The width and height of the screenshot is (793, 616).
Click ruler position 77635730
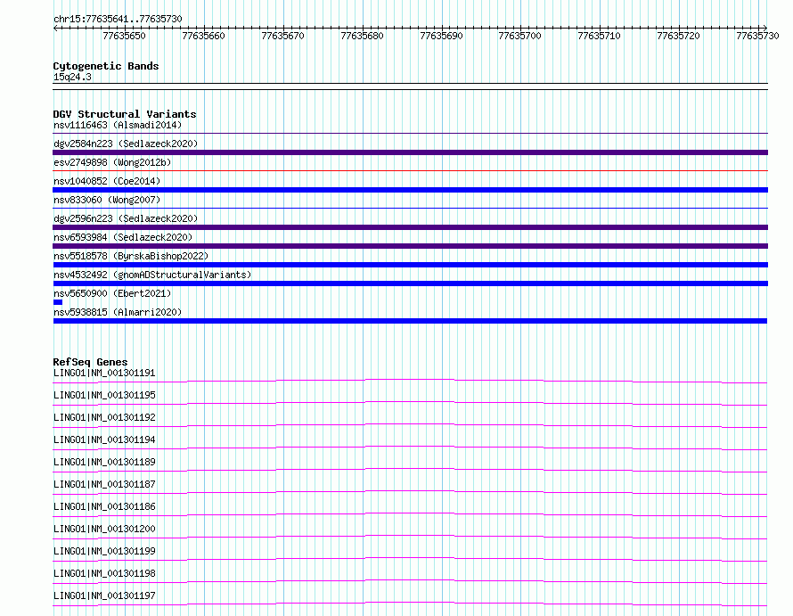click(757, 36)
